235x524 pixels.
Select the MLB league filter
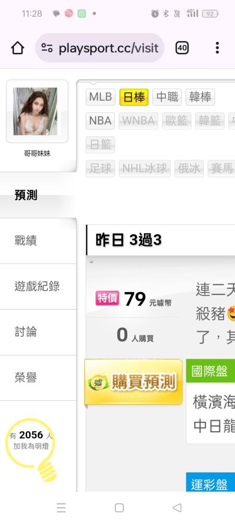point(100,97)
